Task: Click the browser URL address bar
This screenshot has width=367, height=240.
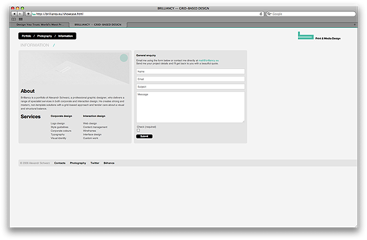Action: click(147, 14)
